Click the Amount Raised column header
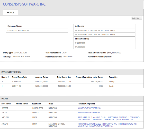Screen dimensions: 144x129 click(x=42, y=77)
